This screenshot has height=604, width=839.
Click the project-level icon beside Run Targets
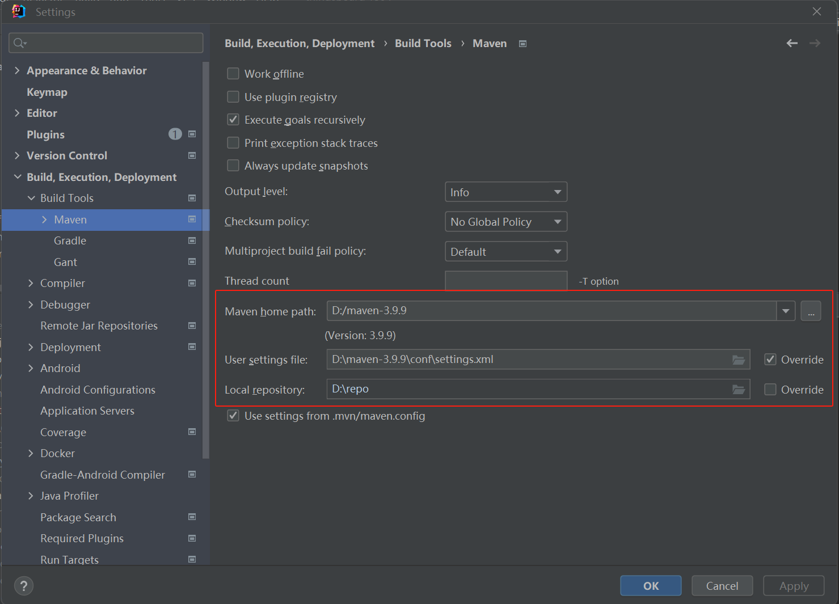coord(192,559)
